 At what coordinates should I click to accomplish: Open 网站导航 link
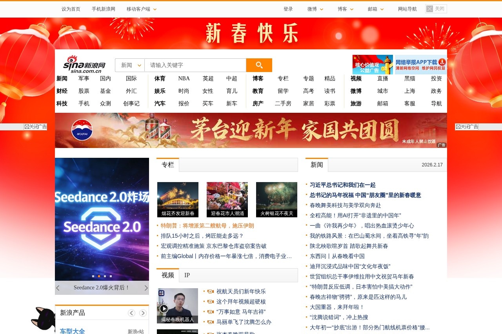click(x=407, y=9)
